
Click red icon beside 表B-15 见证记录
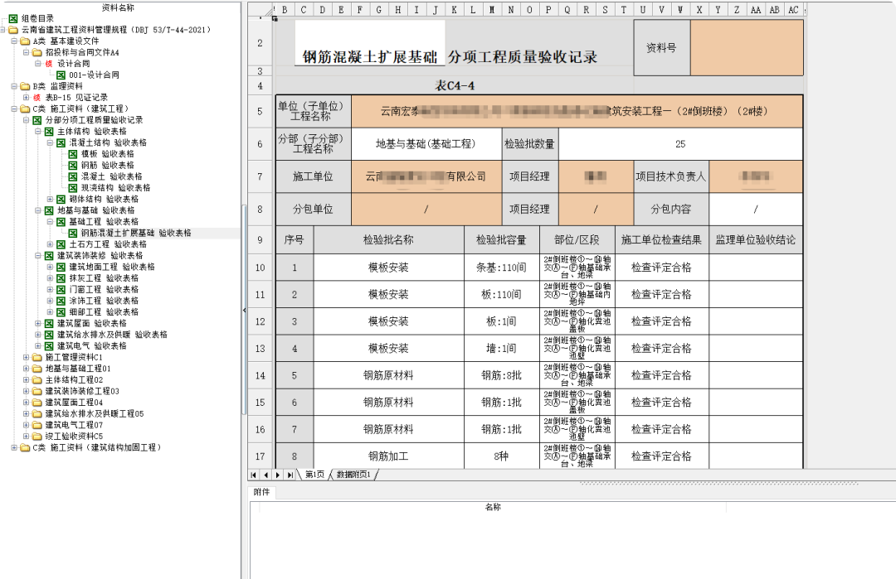[37, 98]
